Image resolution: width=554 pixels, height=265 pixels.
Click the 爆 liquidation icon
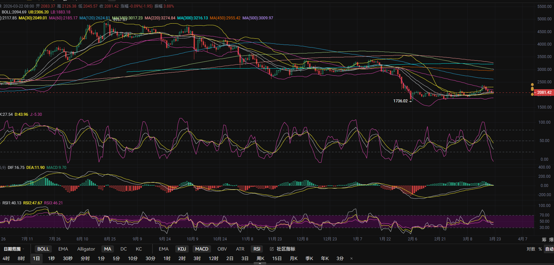coord(551,239)
